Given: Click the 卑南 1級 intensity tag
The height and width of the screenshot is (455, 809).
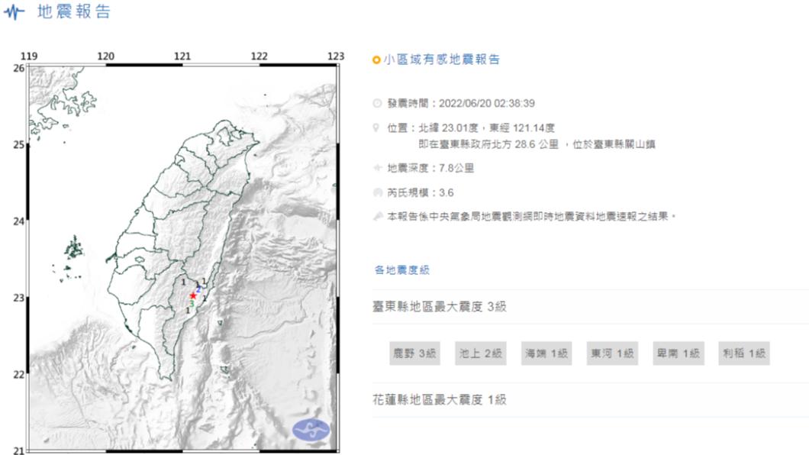Looking at the screenshot, I should click(x=678, y=353).
